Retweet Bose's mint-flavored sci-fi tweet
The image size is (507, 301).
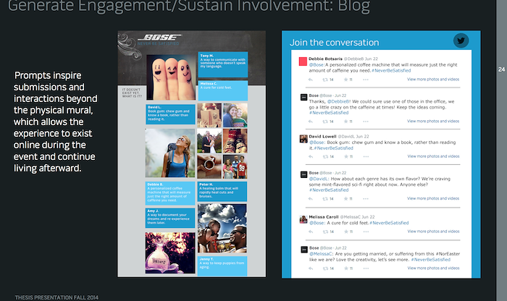point(325,199)
